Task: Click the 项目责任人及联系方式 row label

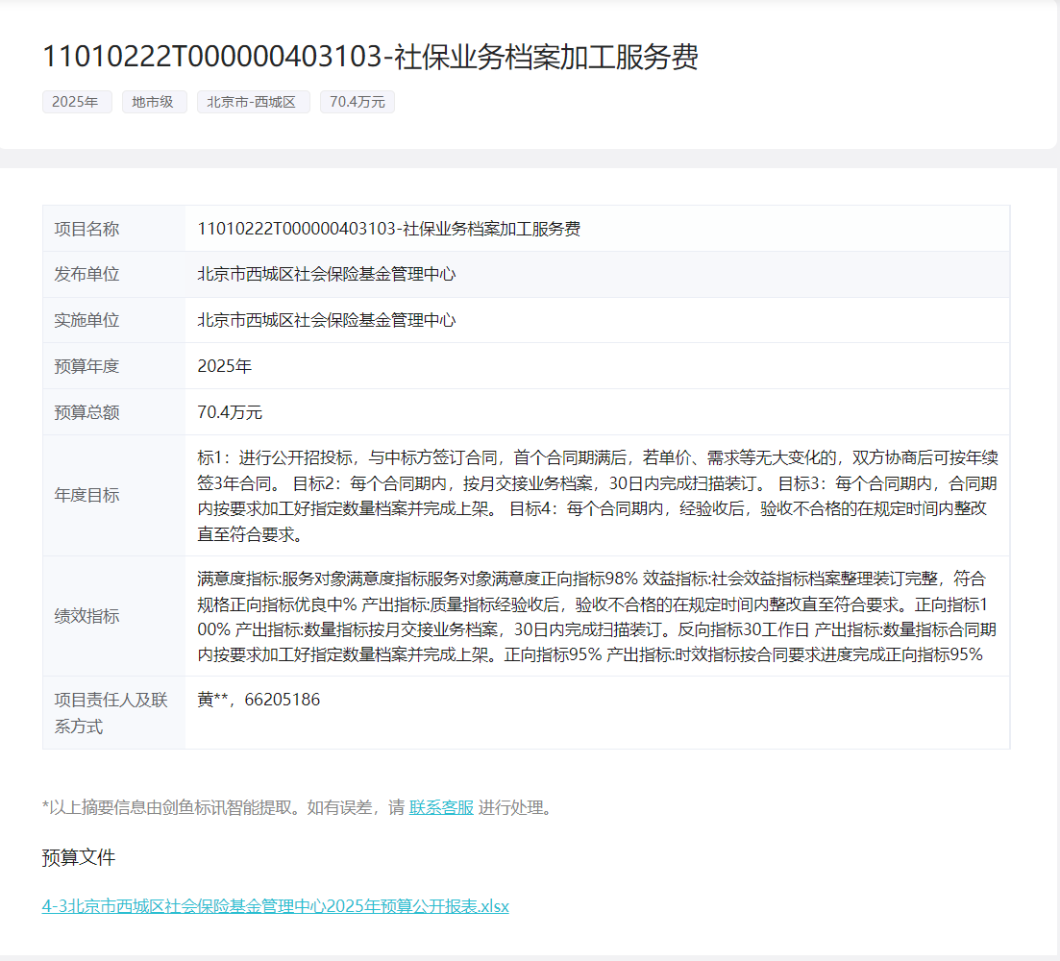Action: (111, 713)
